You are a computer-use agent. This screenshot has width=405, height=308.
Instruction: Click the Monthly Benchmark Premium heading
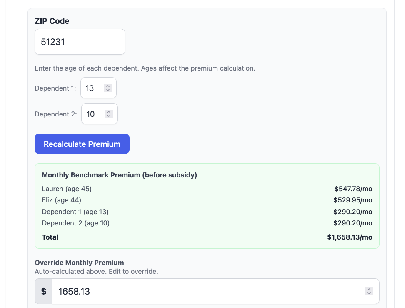coord(119,175)
